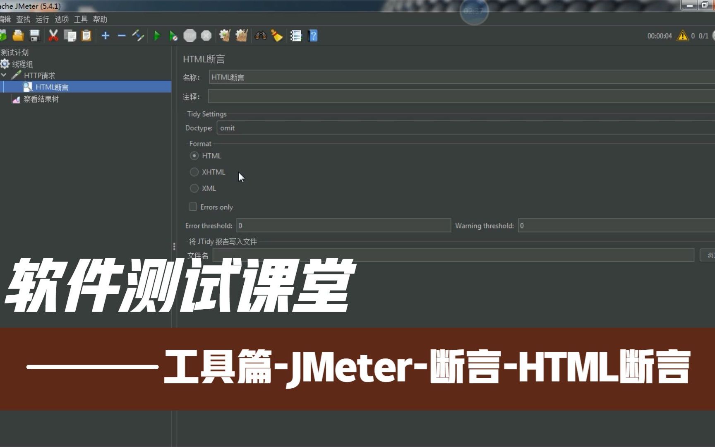The height and width of the screenshot is (447, 715).
Task: Cut selection with the scissors icon
Action: [53, 36]
